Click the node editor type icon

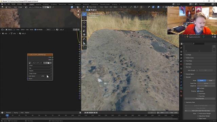[2, 29]
